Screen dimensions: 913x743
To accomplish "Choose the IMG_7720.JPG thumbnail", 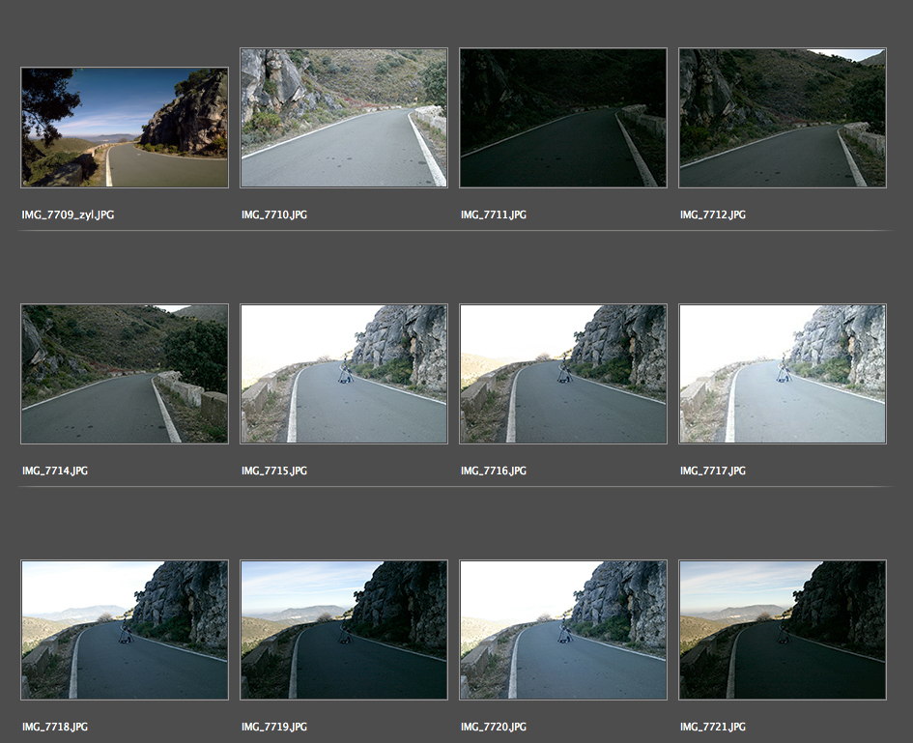I will click(563, 630).
